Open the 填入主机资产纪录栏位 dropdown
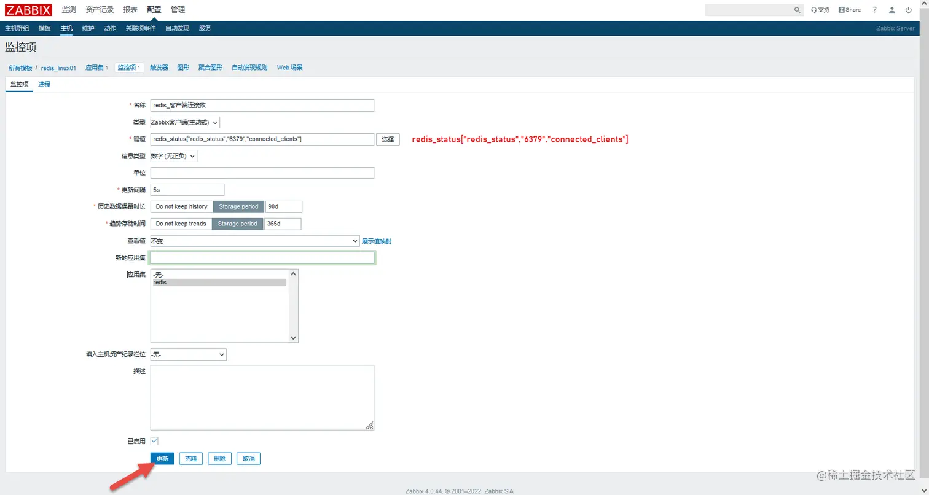The width and height of the screenshot is (929, 495). click(188, 354)
